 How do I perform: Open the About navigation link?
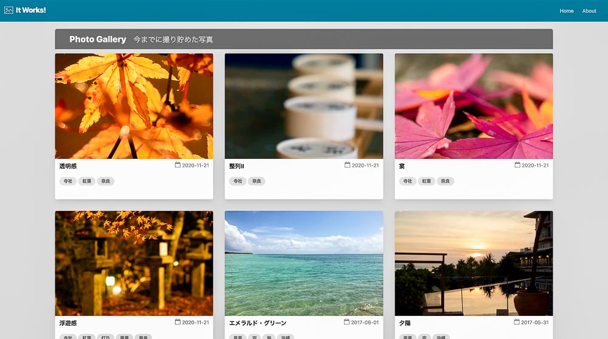[x=589, y=11]
